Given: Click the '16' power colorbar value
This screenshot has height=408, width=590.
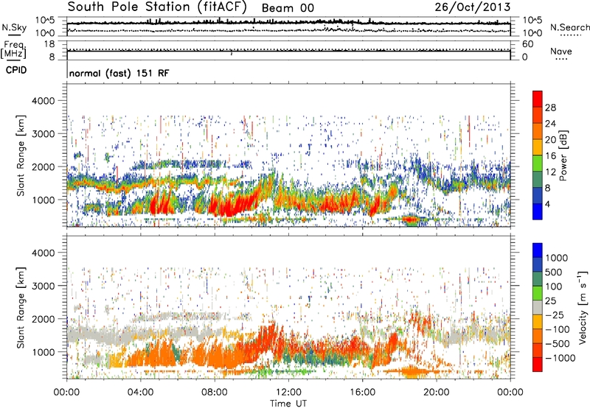Looking at the screenshot, I should click(x=550, y=156).
